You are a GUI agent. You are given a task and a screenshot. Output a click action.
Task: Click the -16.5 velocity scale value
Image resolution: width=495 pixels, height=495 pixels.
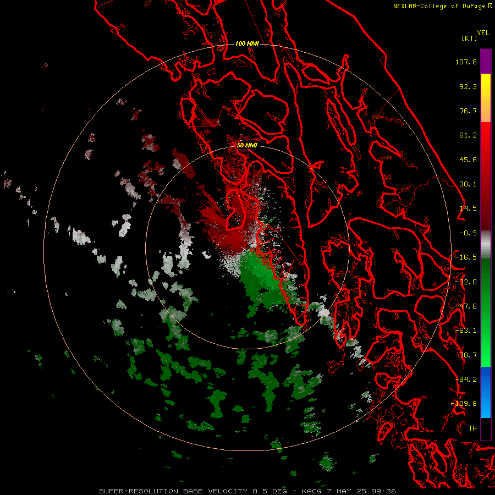466,257
